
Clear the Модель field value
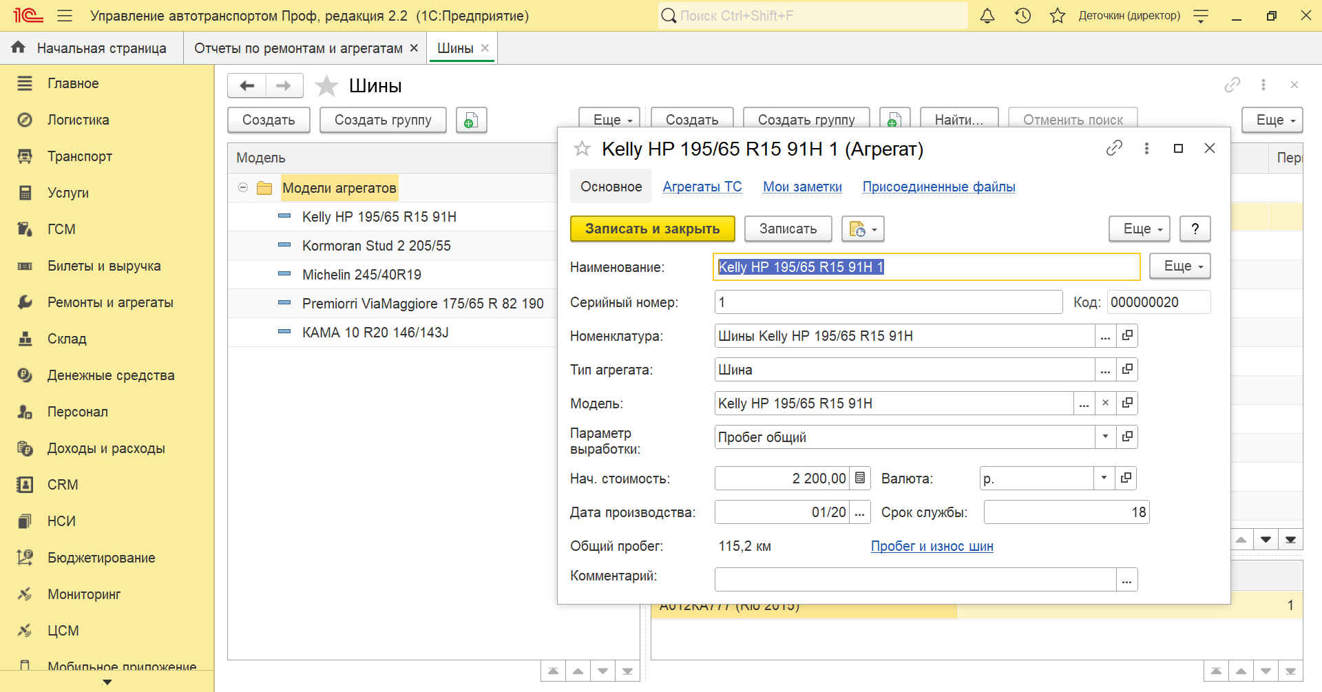click(1105, 403)
